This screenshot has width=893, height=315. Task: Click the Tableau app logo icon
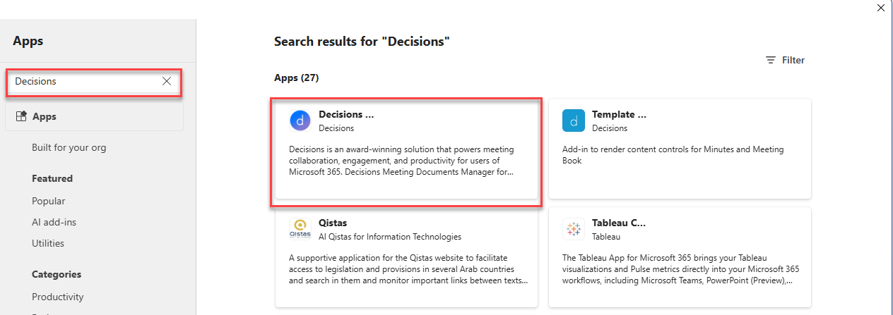574,230
